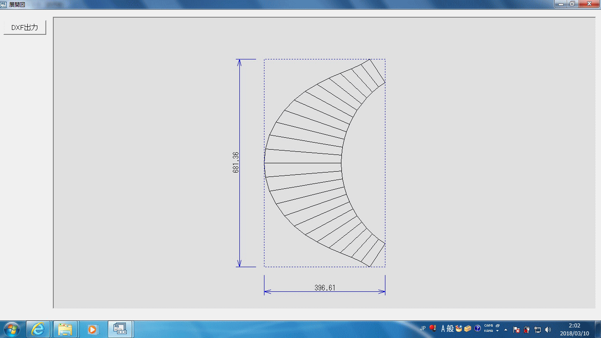This screenshot has height=338, width=601.
Task: Open the volume speaker icon
Action: (548, 329)
